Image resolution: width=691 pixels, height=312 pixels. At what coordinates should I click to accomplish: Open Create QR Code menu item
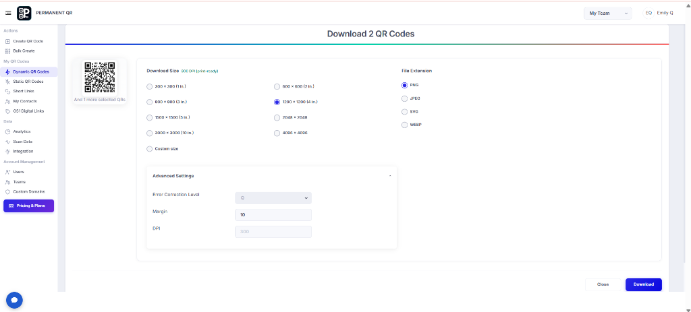click(x=28, y=41)
